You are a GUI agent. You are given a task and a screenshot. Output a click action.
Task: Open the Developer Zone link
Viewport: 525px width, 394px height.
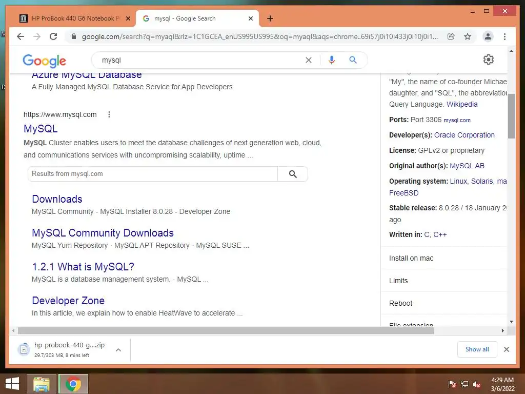click(x=68, y=301)
